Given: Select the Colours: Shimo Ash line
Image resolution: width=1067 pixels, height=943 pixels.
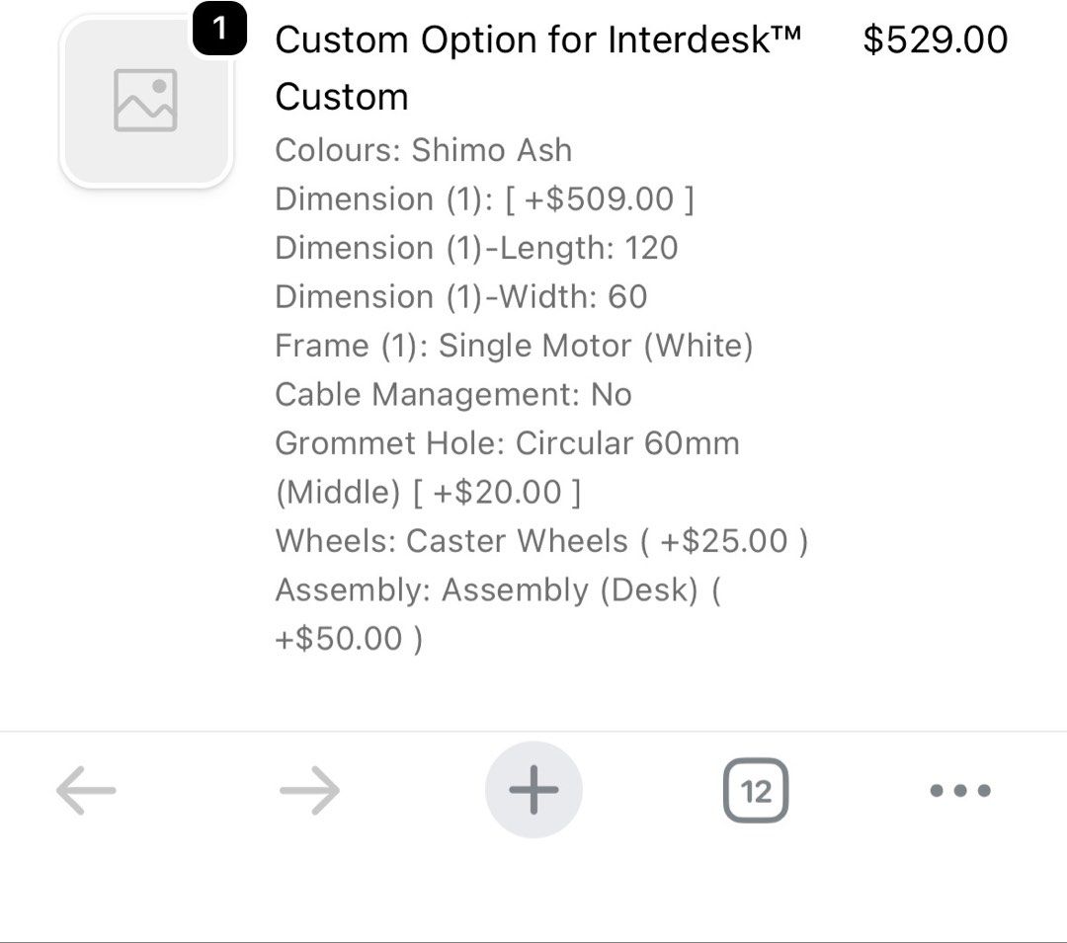Looking at the screenshot, I should [423, 150].
